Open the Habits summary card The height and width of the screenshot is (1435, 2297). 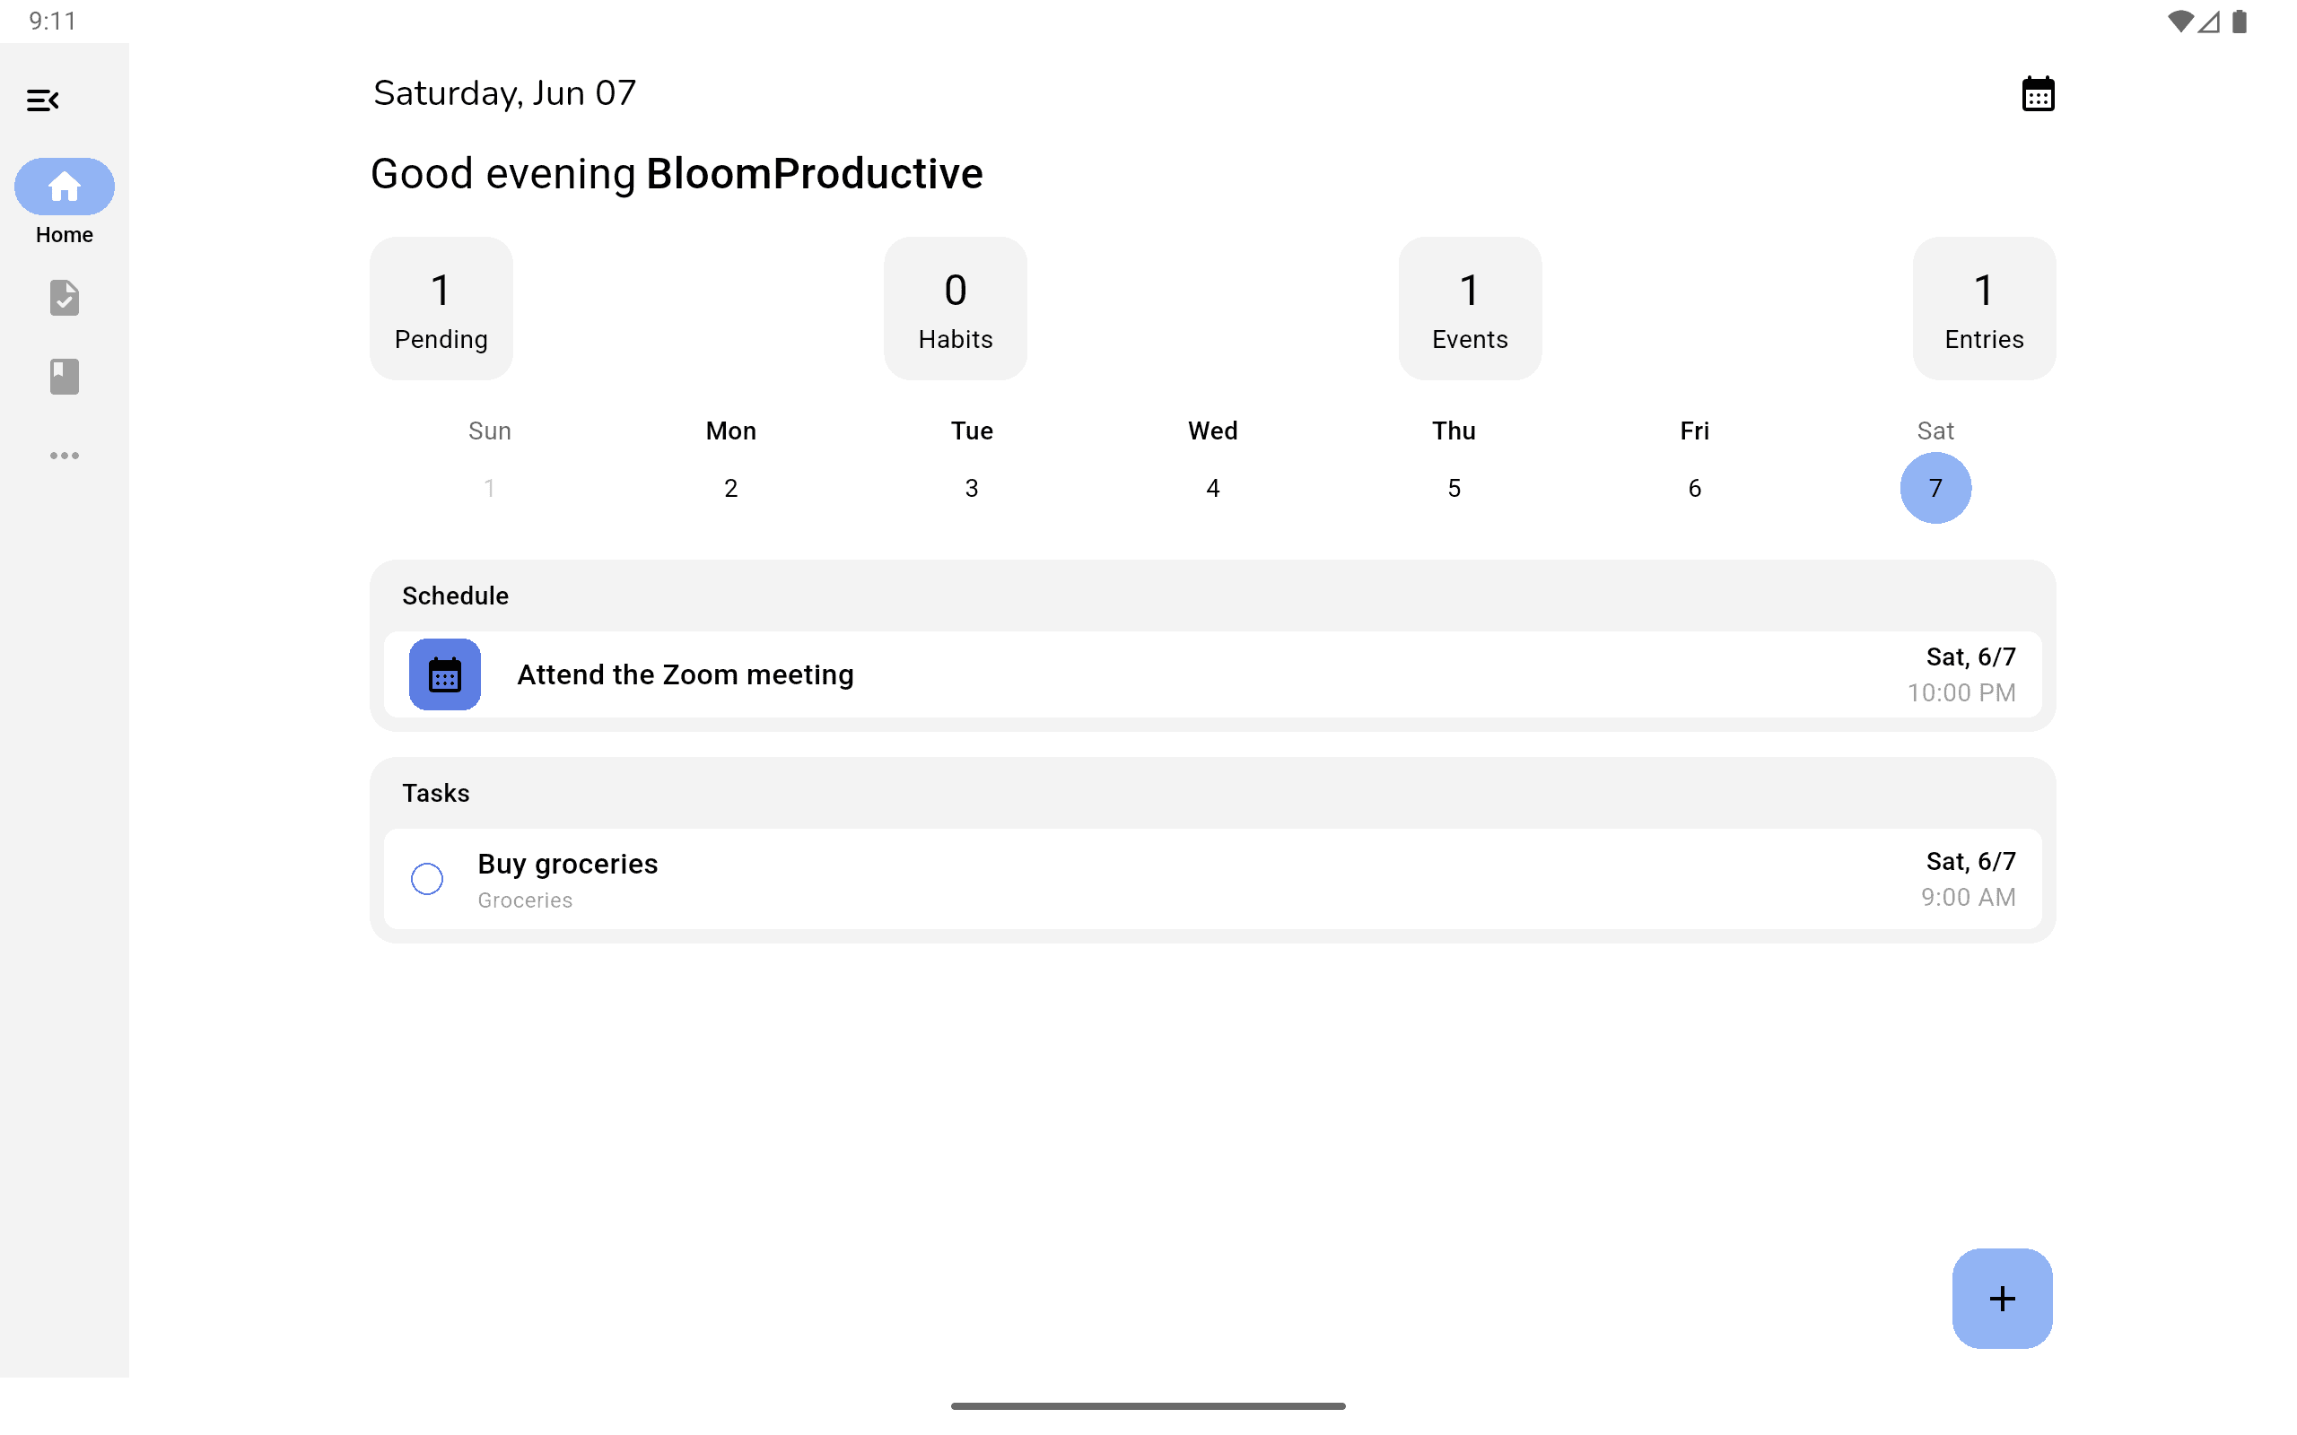click(x=955, y=308)
